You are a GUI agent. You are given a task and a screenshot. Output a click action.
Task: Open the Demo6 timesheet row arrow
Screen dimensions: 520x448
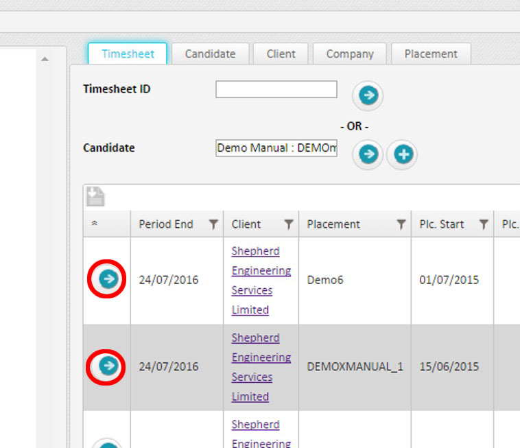coord(108,279)
